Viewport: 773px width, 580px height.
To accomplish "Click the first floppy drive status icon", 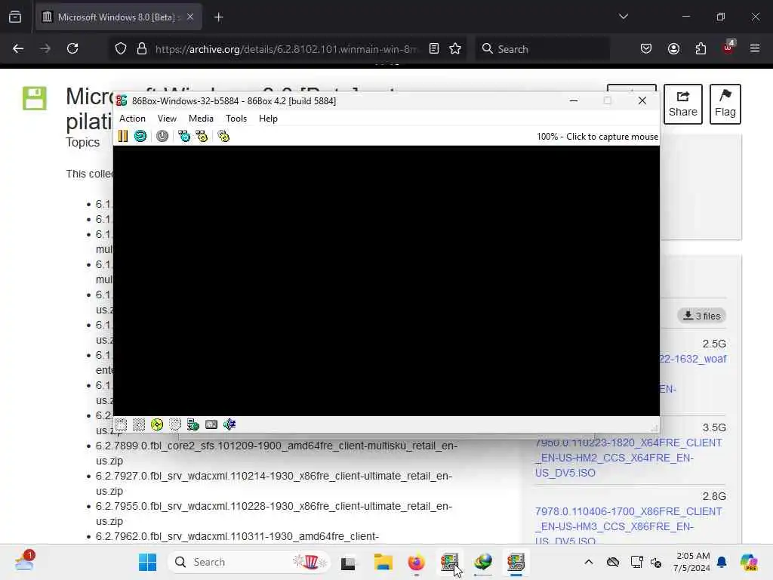I will (121, 424).
